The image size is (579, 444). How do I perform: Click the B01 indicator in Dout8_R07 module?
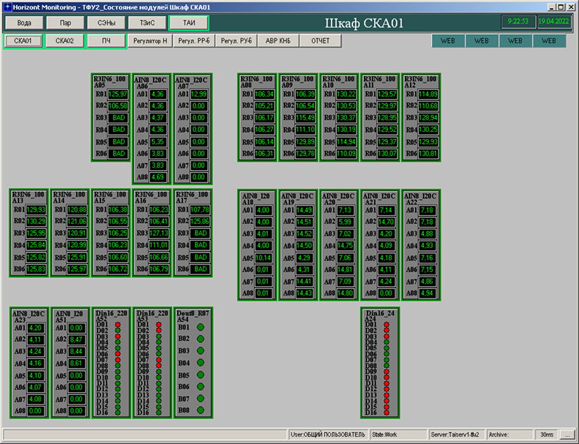201,327
